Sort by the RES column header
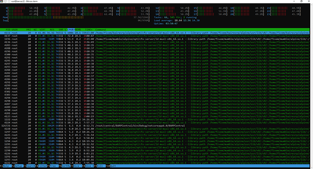 point(52,30)
